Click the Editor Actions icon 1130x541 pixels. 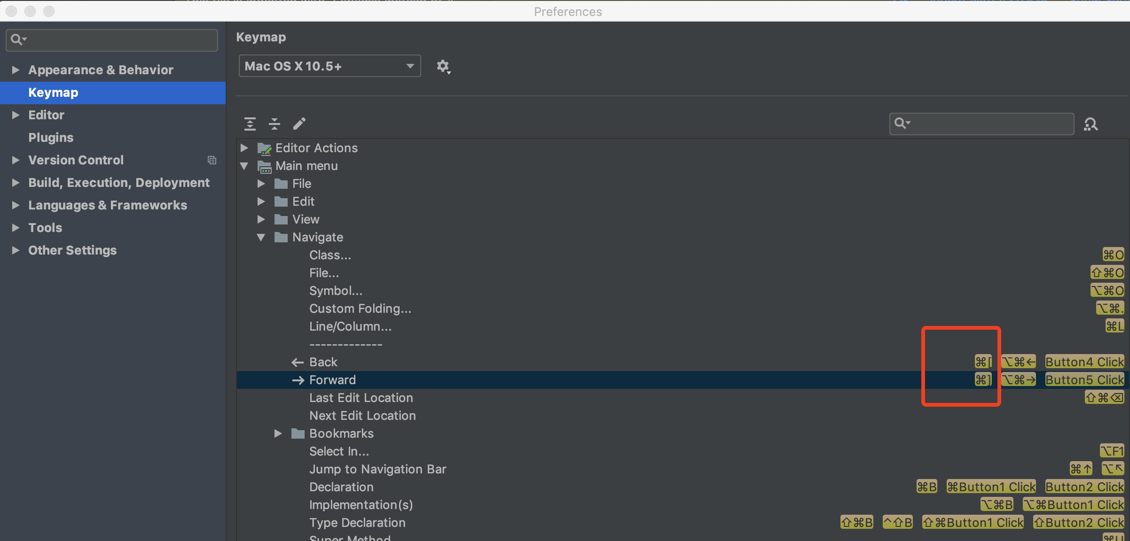tap(265, 148)
